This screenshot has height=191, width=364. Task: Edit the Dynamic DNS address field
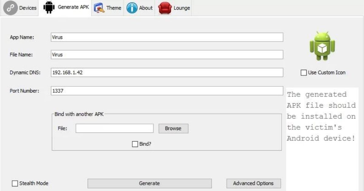click(x=167, y=73)
